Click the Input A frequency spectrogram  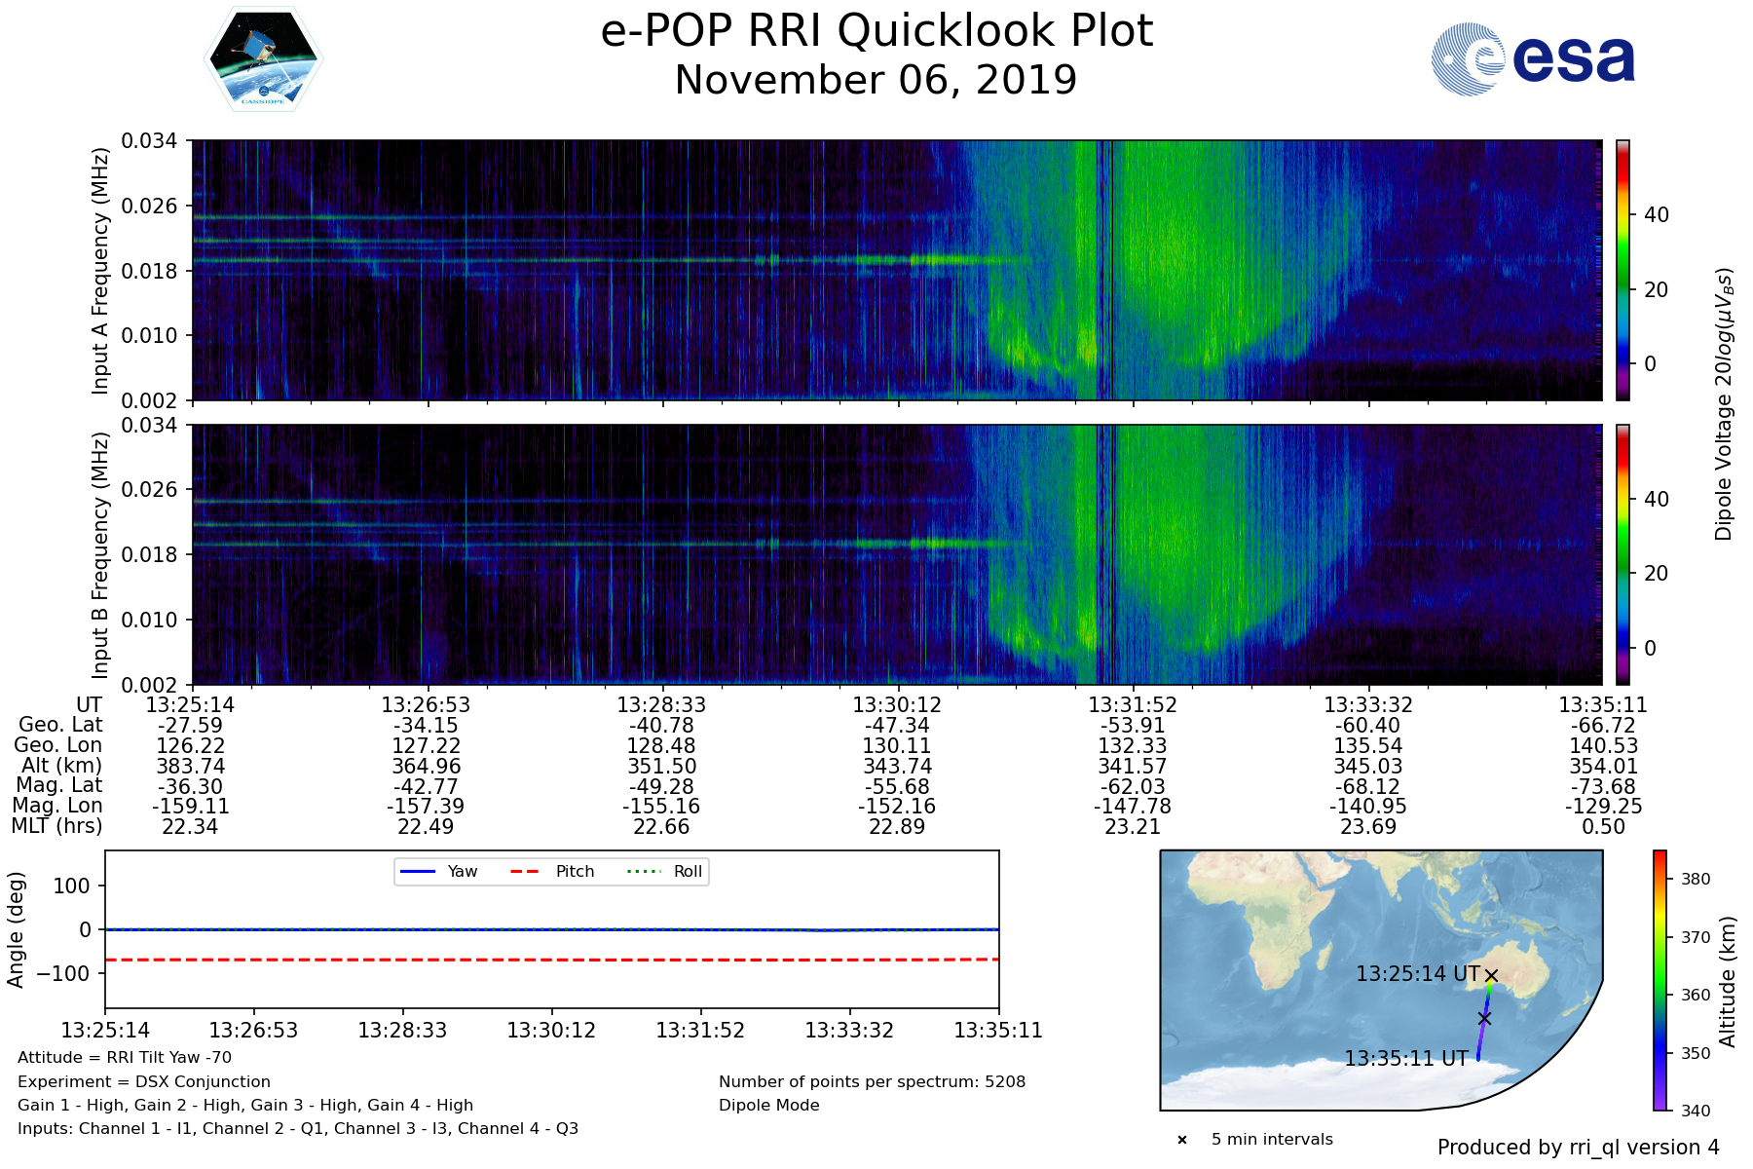896,270
